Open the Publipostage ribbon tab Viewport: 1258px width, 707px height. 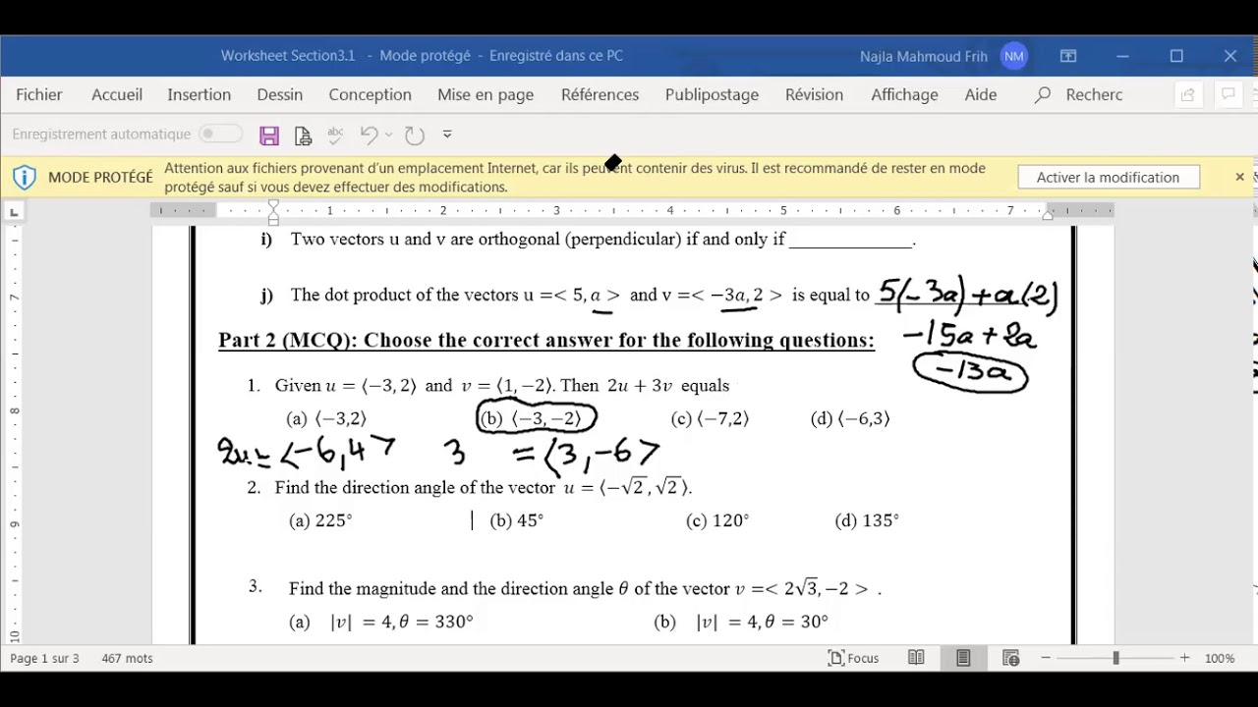coord(712,94)
